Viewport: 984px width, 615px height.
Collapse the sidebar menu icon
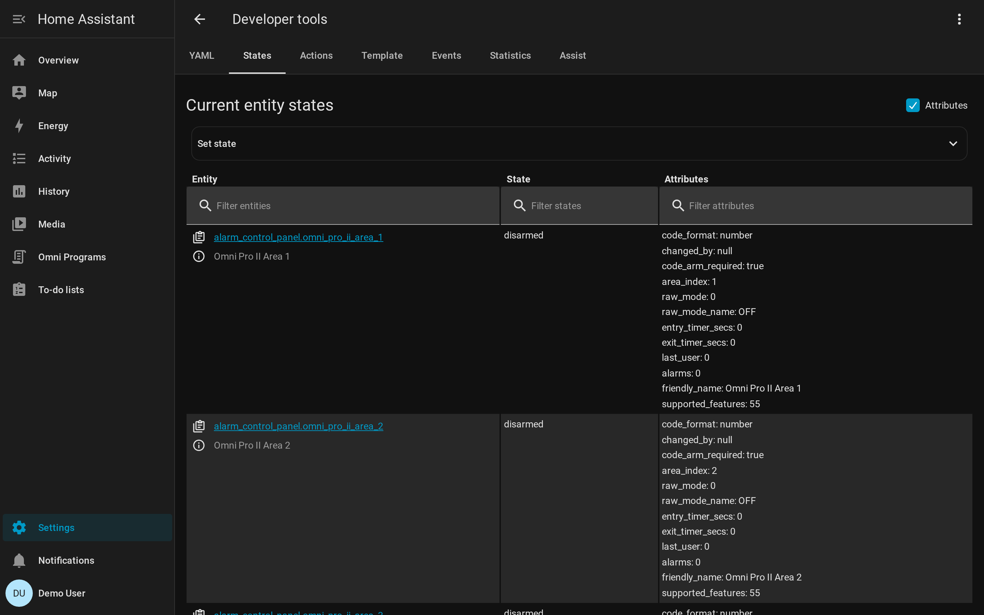[19, 19]
